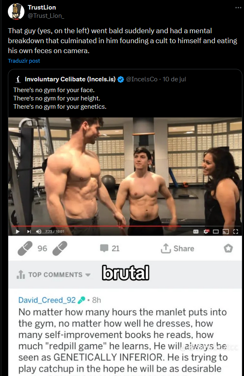Open the quoted post's 10 de jul date
This screenshot has height=376, width=244.
174,79
